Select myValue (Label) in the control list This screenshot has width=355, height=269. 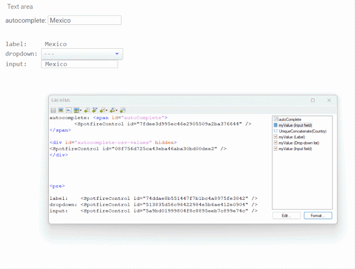(290, 137)
